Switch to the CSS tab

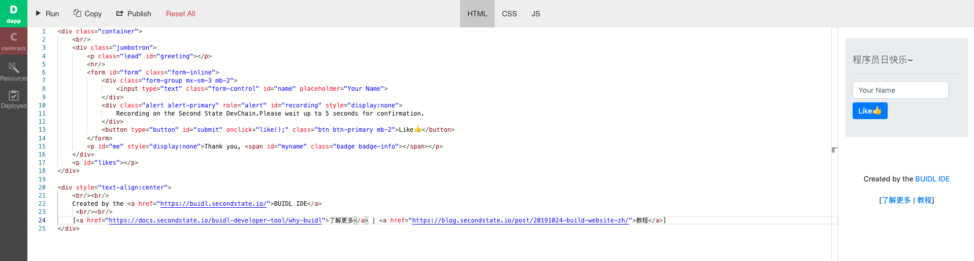[x=509, y=14]
